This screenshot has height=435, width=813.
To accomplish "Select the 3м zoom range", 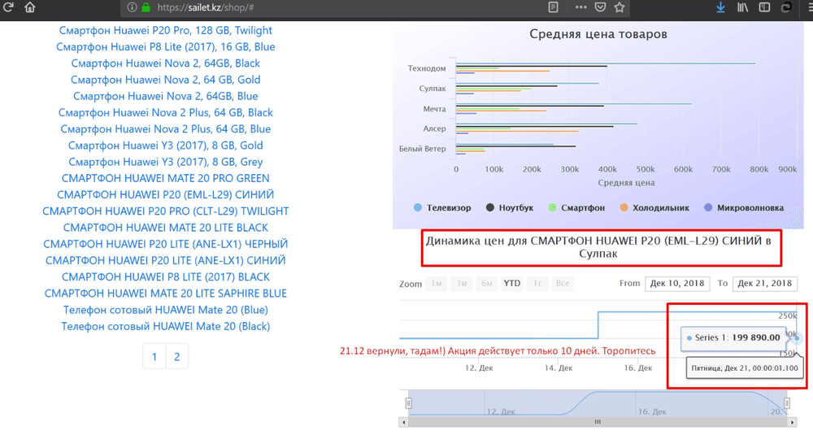I will click(x=462, y=284).
